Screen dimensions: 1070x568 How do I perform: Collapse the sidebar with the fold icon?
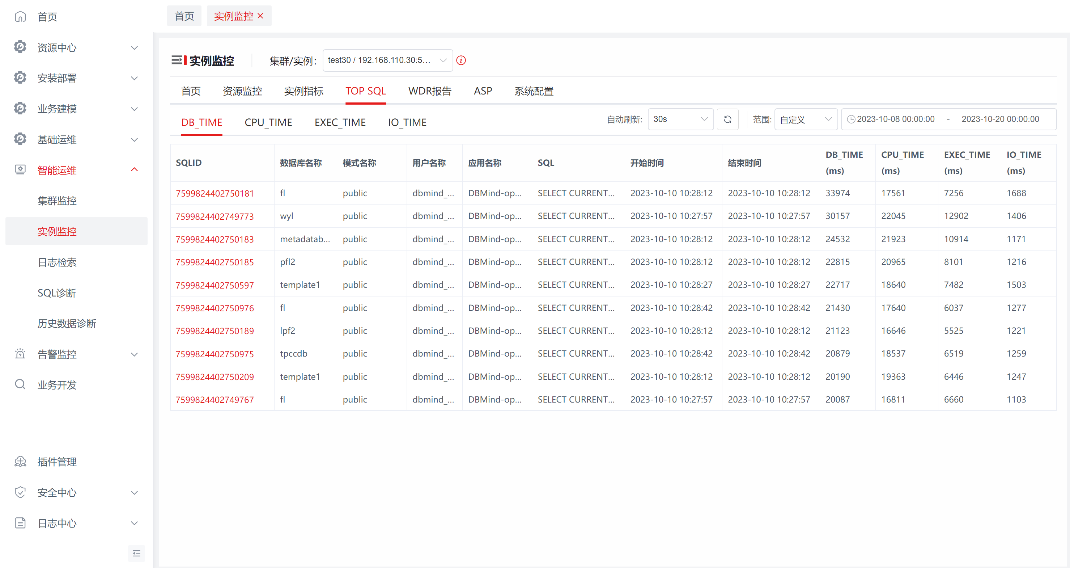click(x=136, y=554)
